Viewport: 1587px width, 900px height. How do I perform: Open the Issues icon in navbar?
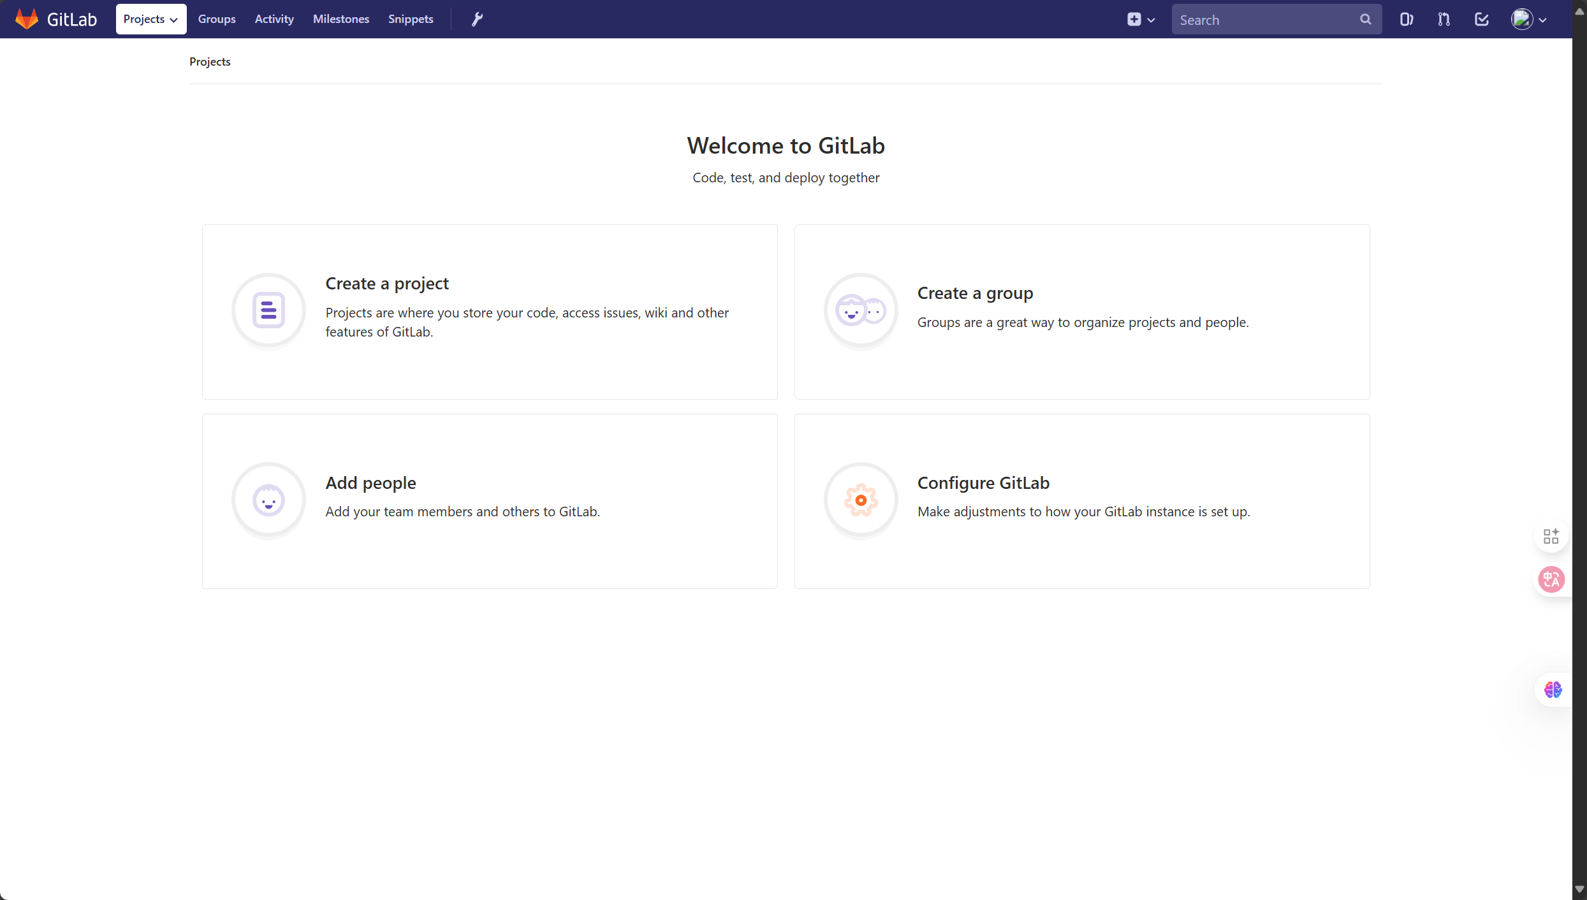[1406, 19]
